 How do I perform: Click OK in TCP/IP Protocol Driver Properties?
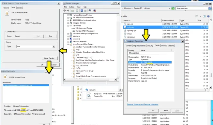[42, 65]
